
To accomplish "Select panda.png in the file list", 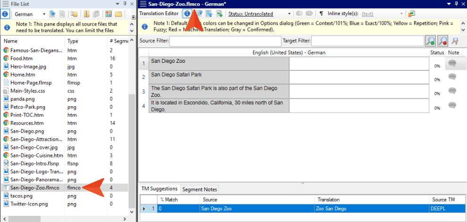I will tap(65, 99).
